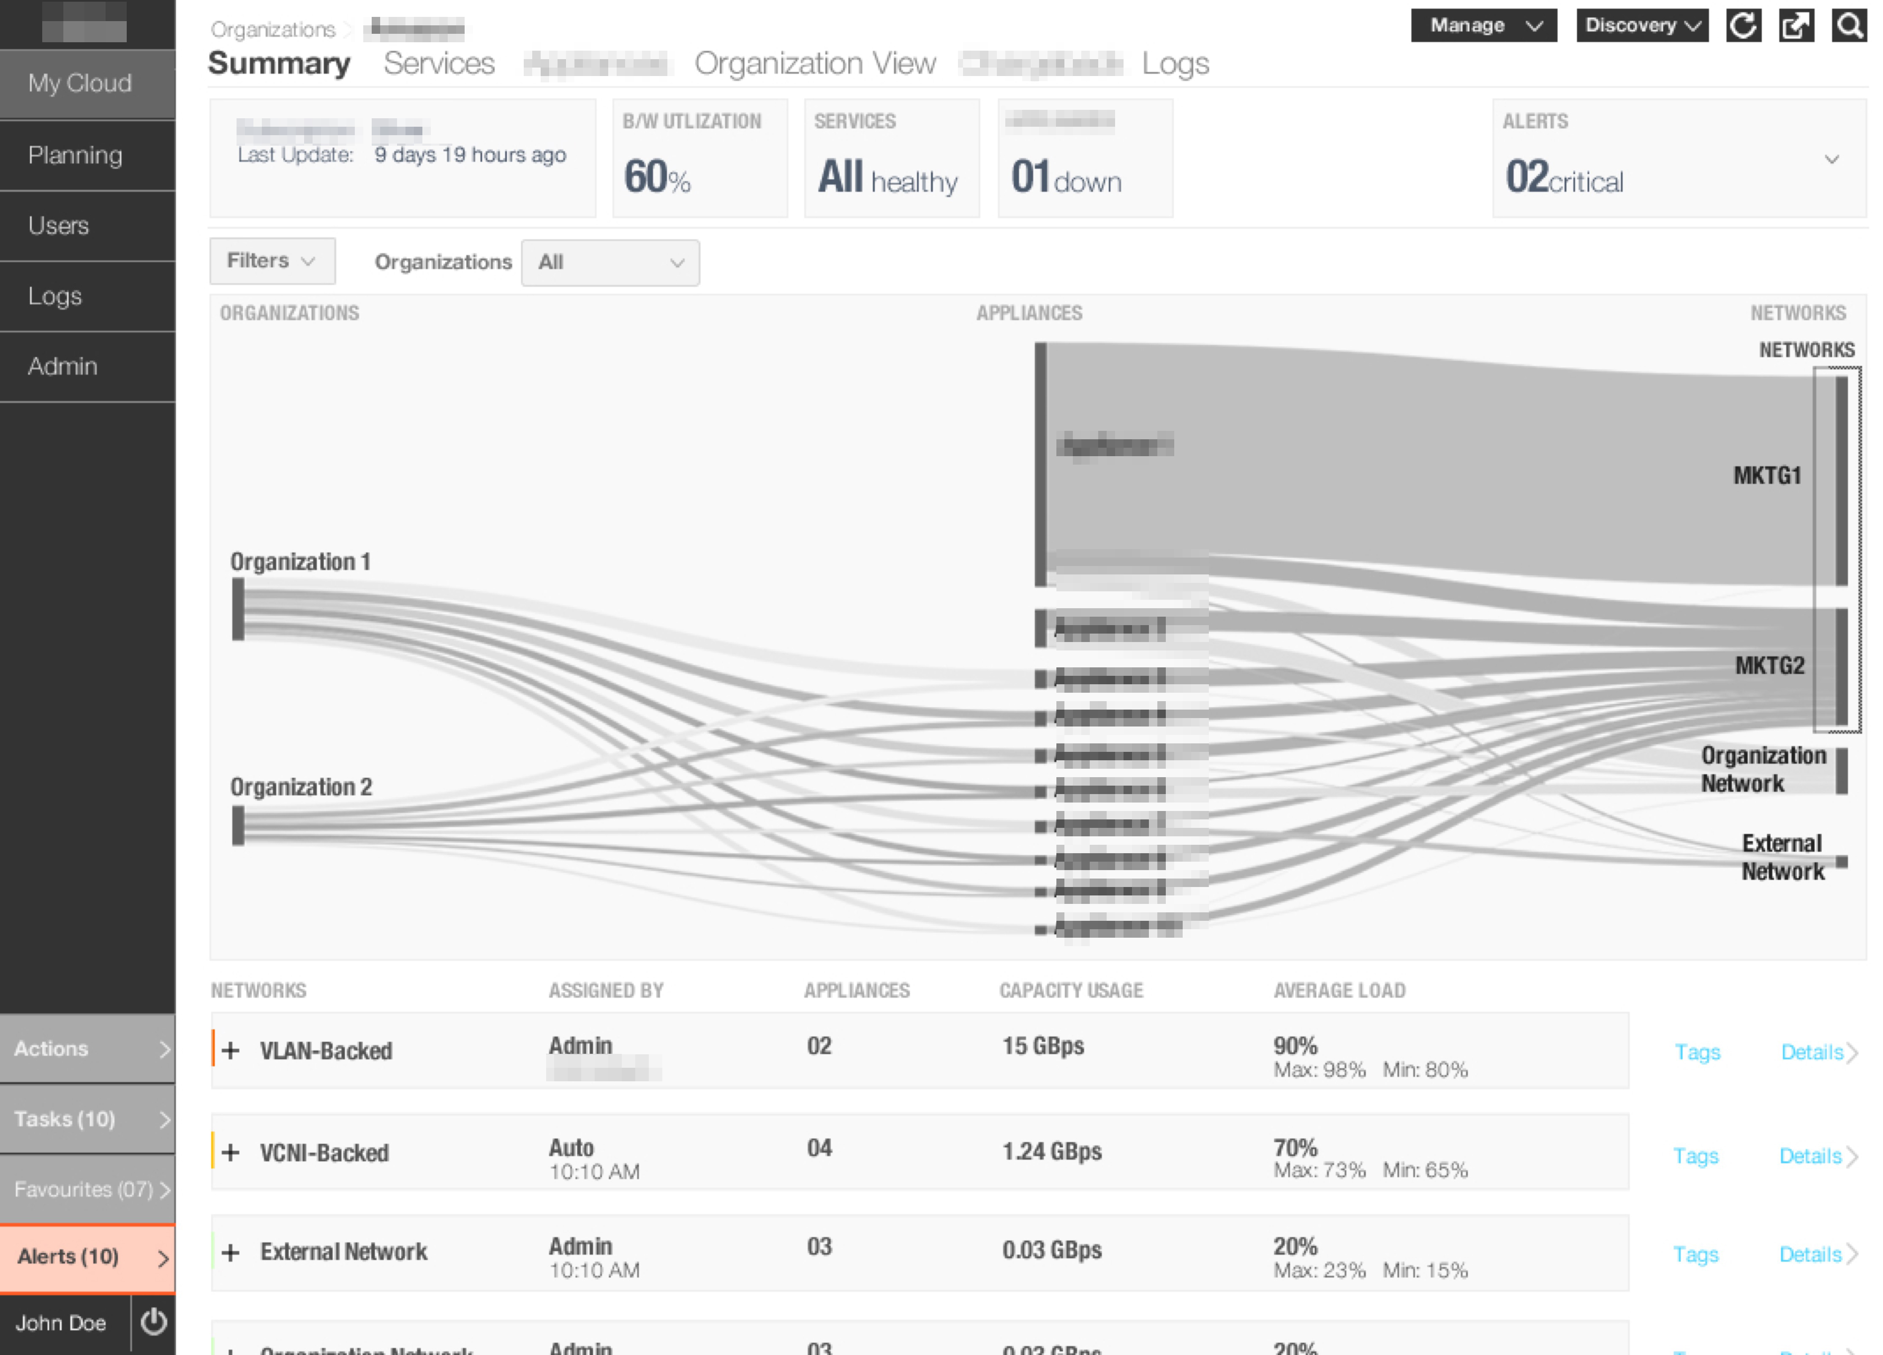Select the MKTG1 node in the Sankey diagram
This screenshot has width=1883, height=1355.
click(x=1842, y=476)
